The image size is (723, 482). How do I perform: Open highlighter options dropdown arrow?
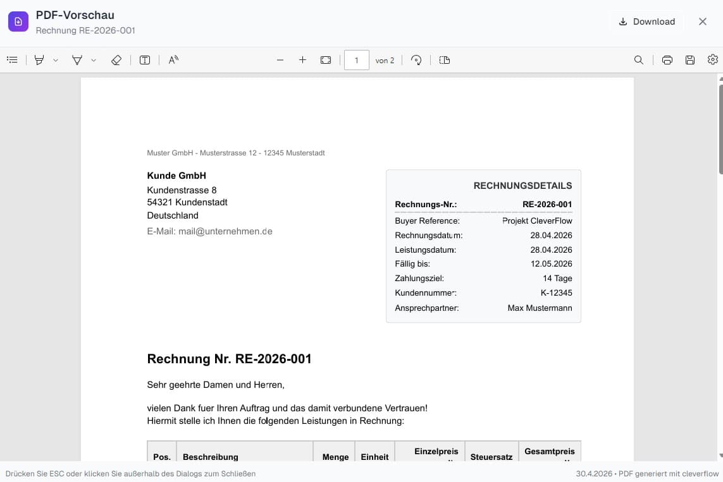click(56, 60)
